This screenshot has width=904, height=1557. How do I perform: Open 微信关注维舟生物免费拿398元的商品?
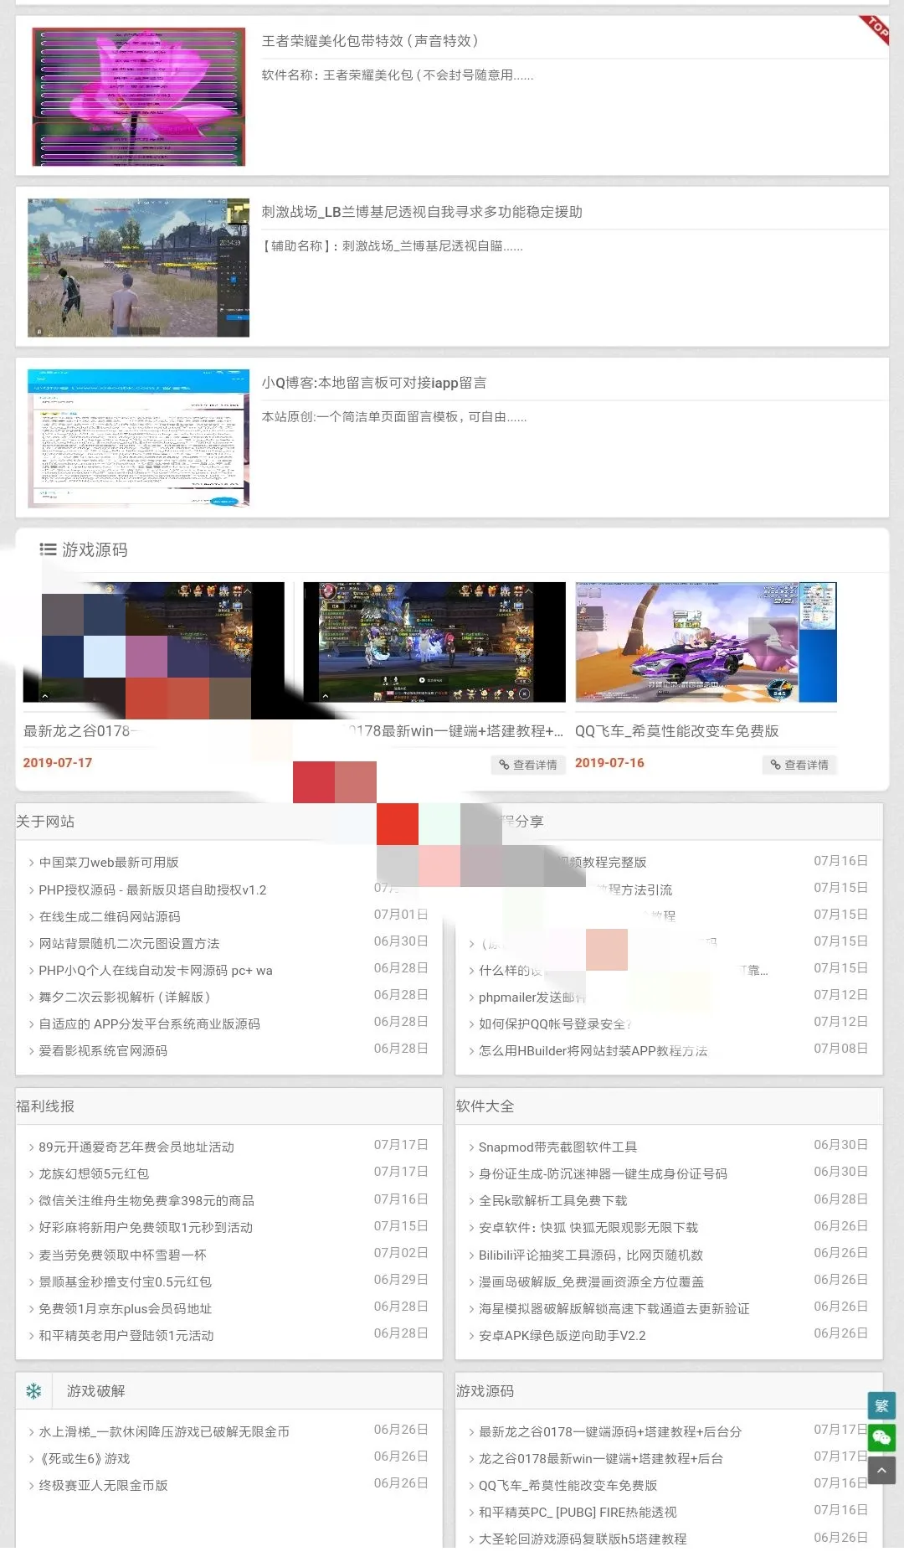(x=146, y=1200)
